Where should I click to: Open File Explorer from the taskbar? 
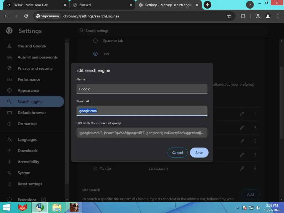(x=57, y=207)
